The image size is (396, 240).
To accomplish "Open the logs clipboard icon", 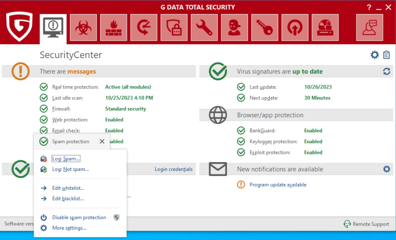I will [386, 55].
